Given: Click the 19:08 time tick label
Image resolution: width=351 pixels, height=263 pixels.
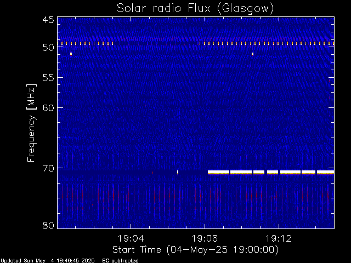Looking at the screenshot, I should 205,238.
